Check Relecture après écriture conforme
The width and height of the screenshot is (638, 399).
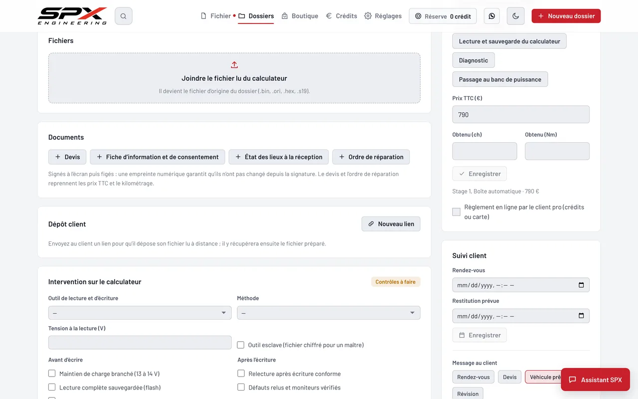(241, 373)
